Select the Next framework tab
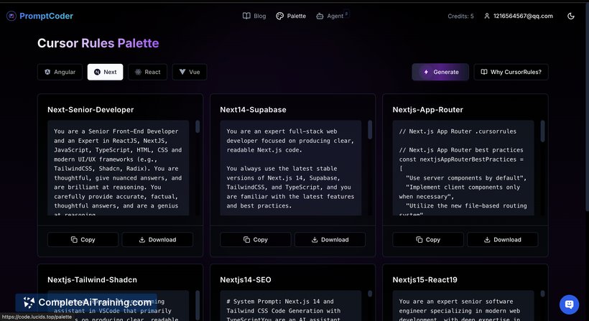 pos(105,72)
